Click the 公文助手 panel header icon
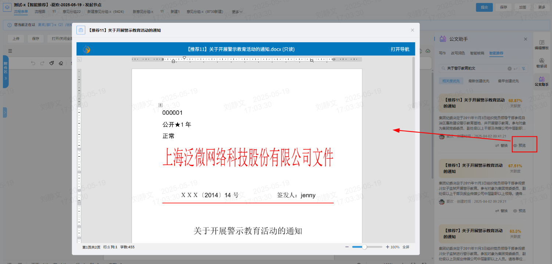 click(443, 39)
